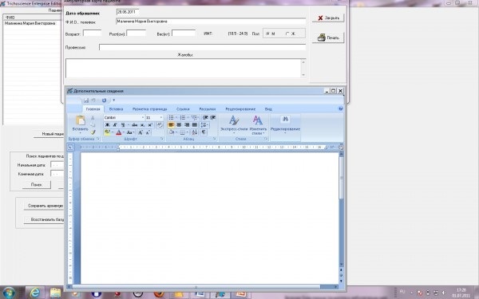Viewport: 479px width, 299px height.
Task: Increase the paragraph indent
Action: pyautogui.click(x=213, y=117)
